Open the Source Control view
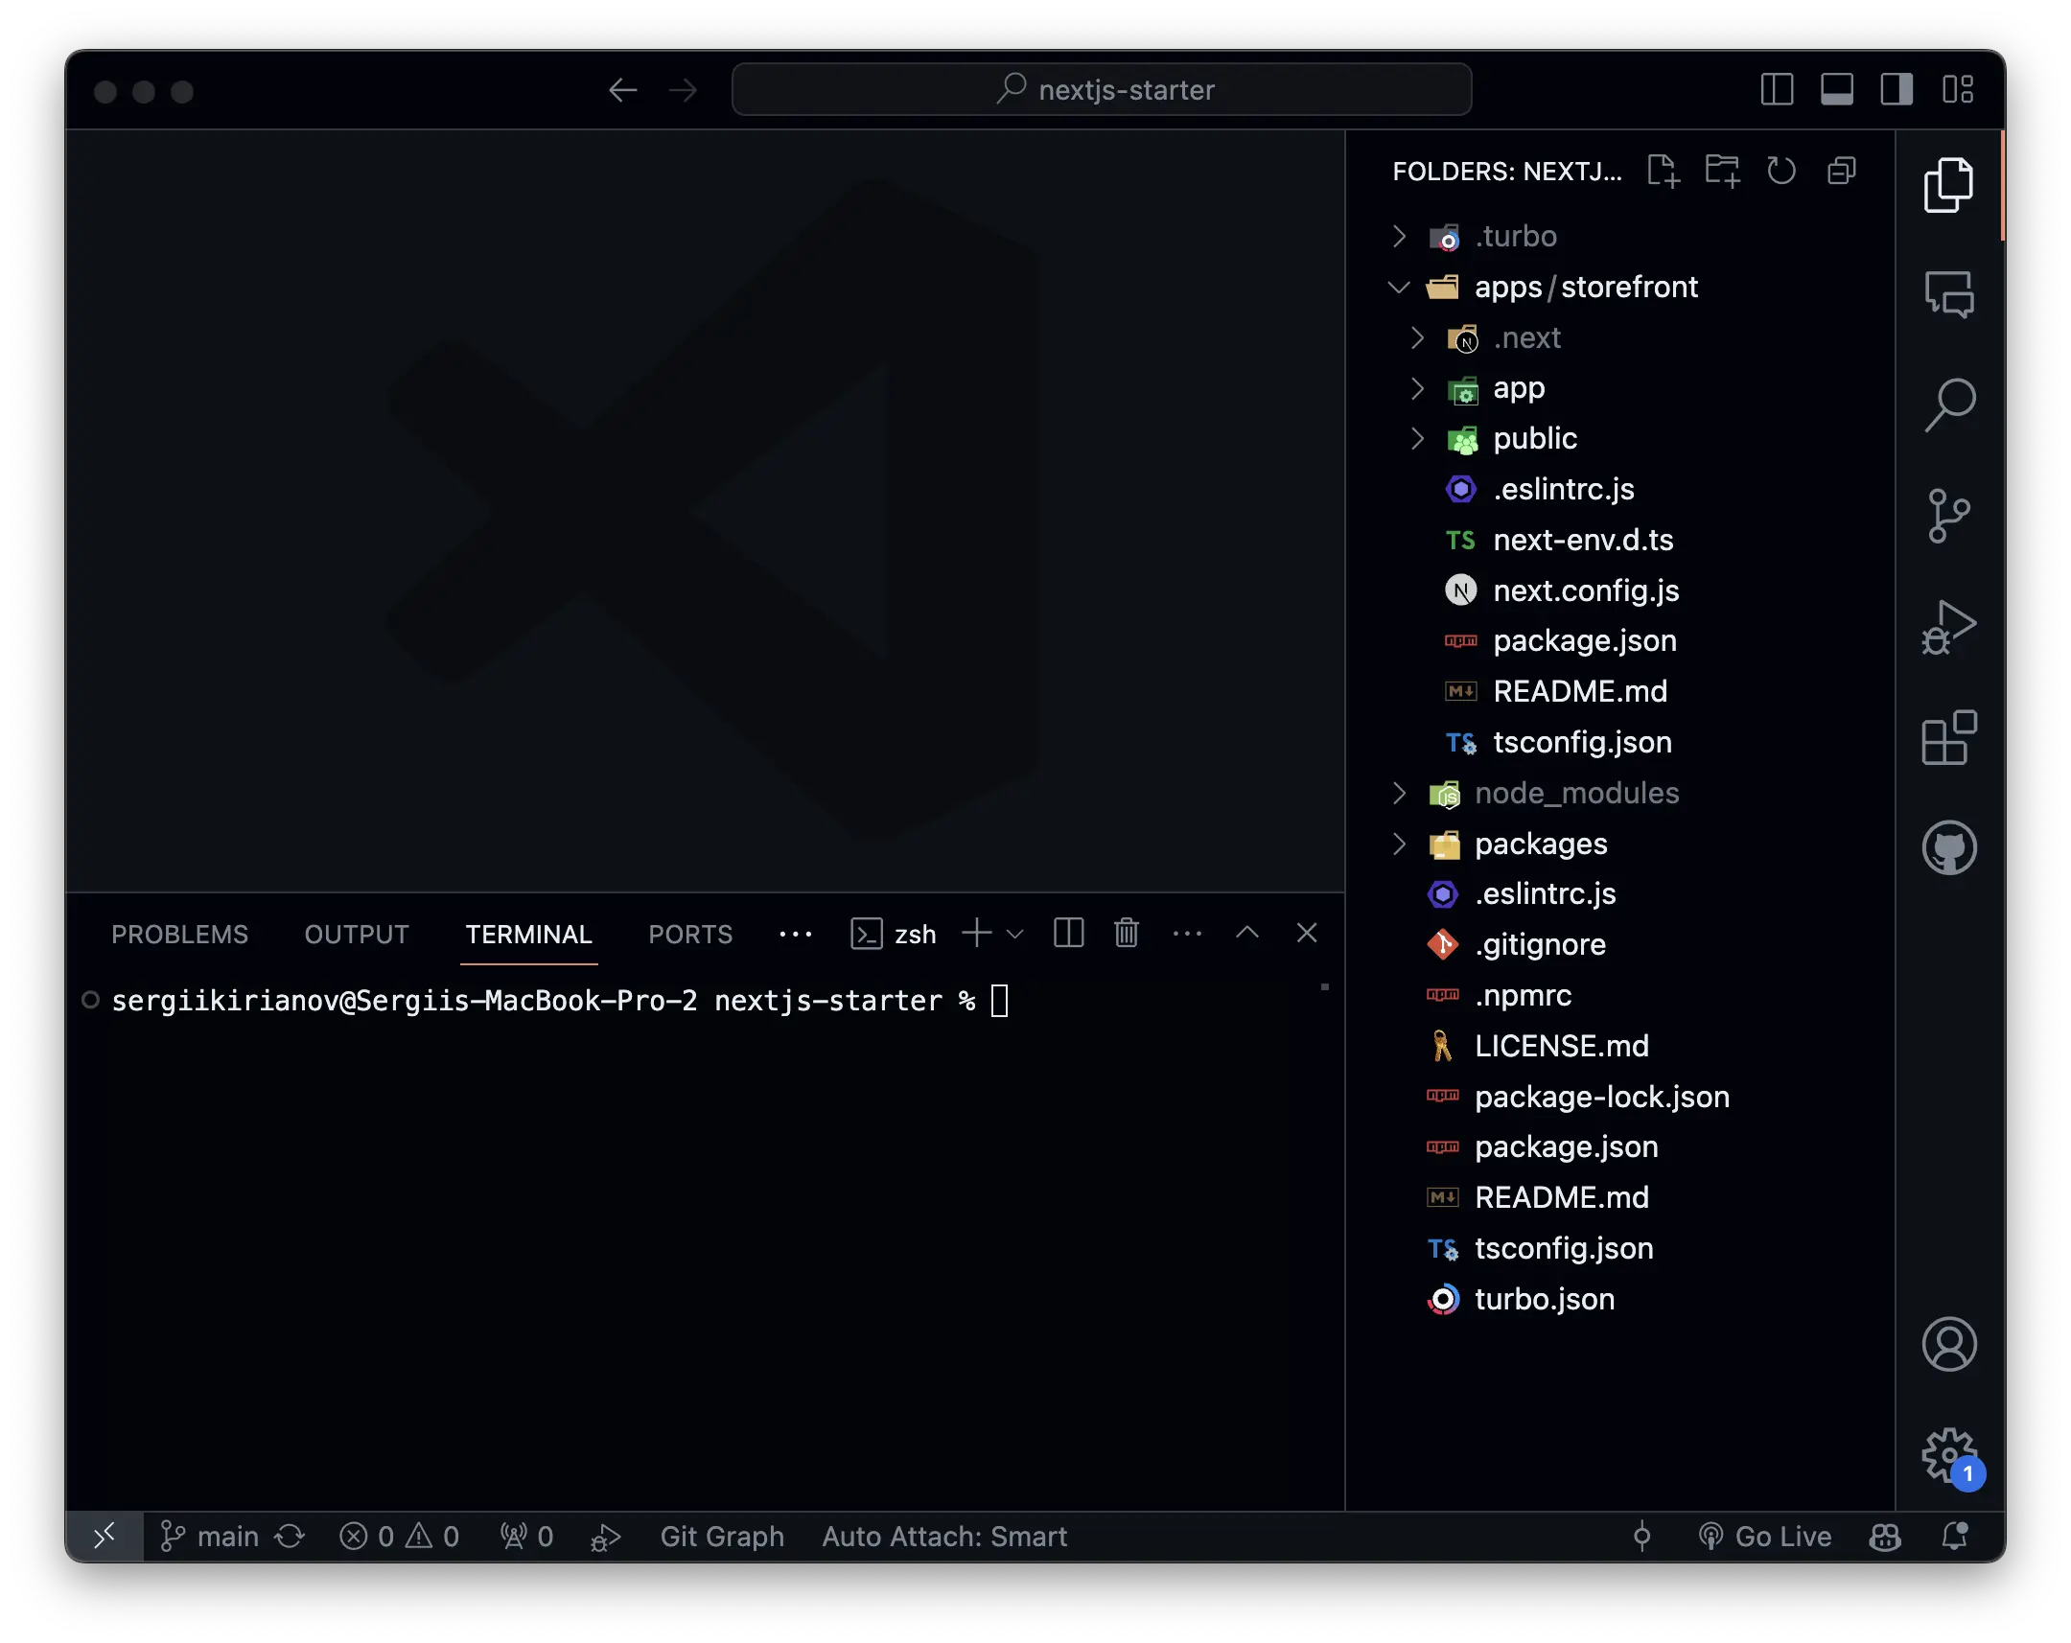2071x1643 pixels. point(1949,515)
